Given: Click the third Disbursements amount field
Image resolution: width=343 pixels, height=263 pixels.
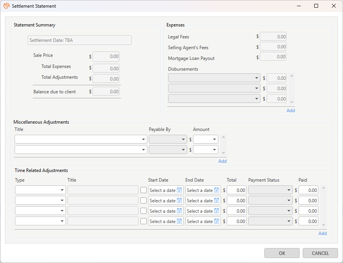Looking at the screenshot, I should (x=277, y=99).
